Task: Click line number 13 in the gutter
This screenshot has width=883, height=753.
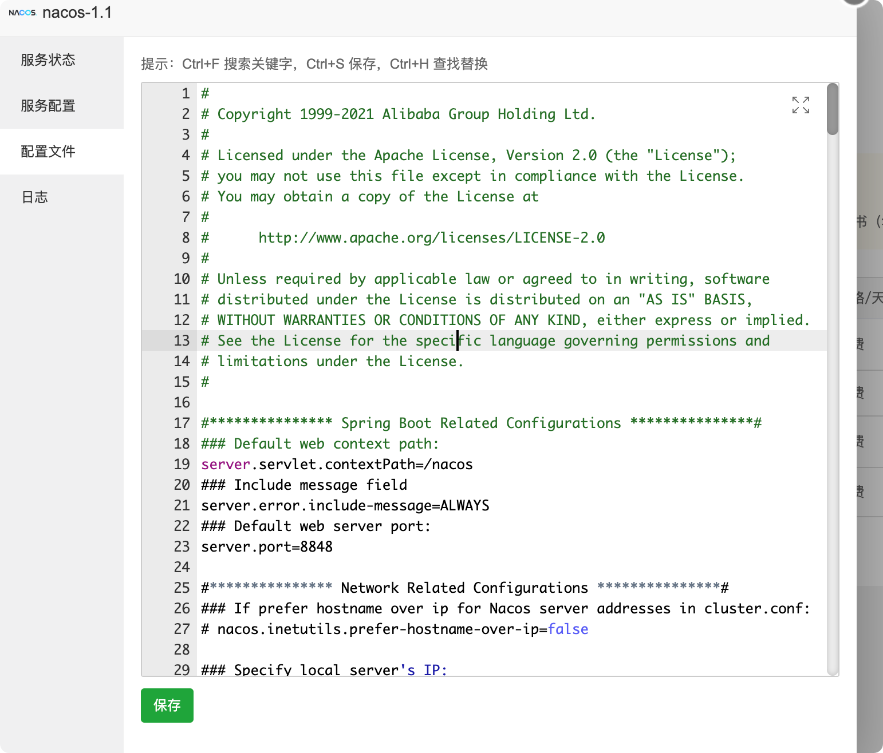Action: [182, 341]
